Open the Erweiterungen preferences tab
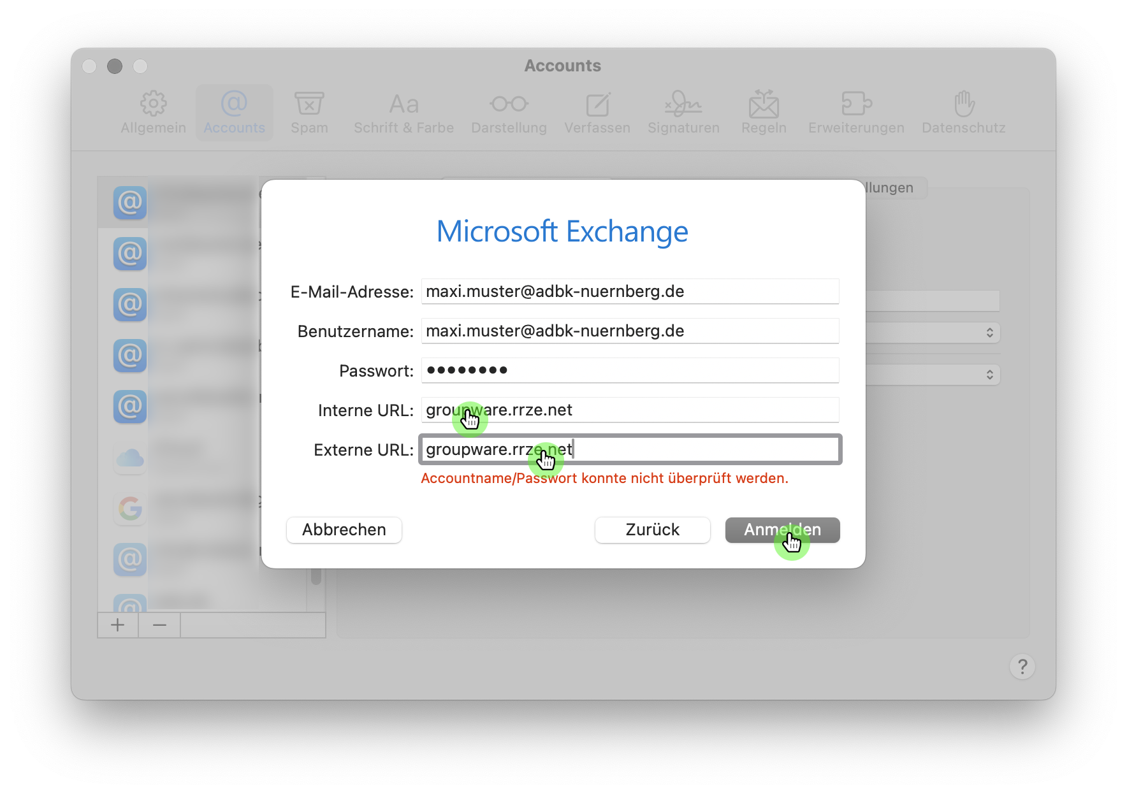This screenshot has width=1127, height=794. tap(856, 113)
